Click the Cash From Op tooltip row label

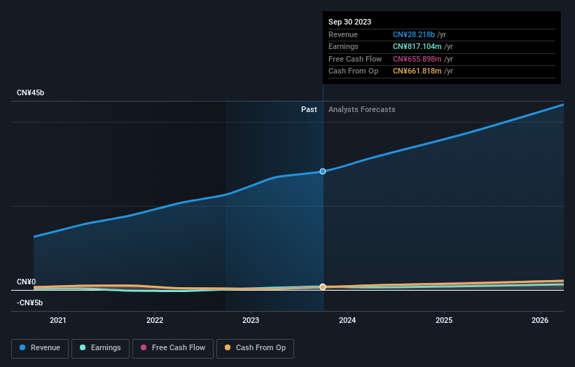click(354, 71)
